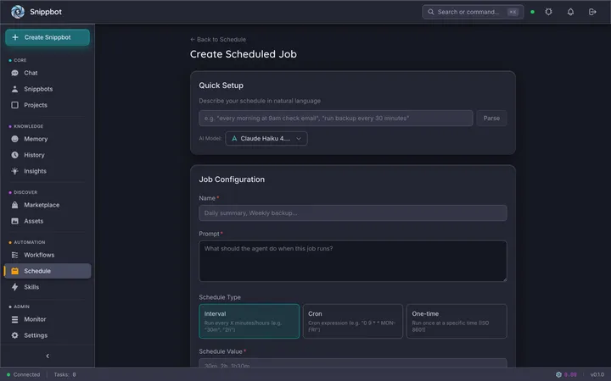Viewport: 611px width, 381px height.
Task: Select the One-time schedule type
Action: [457, 321]
